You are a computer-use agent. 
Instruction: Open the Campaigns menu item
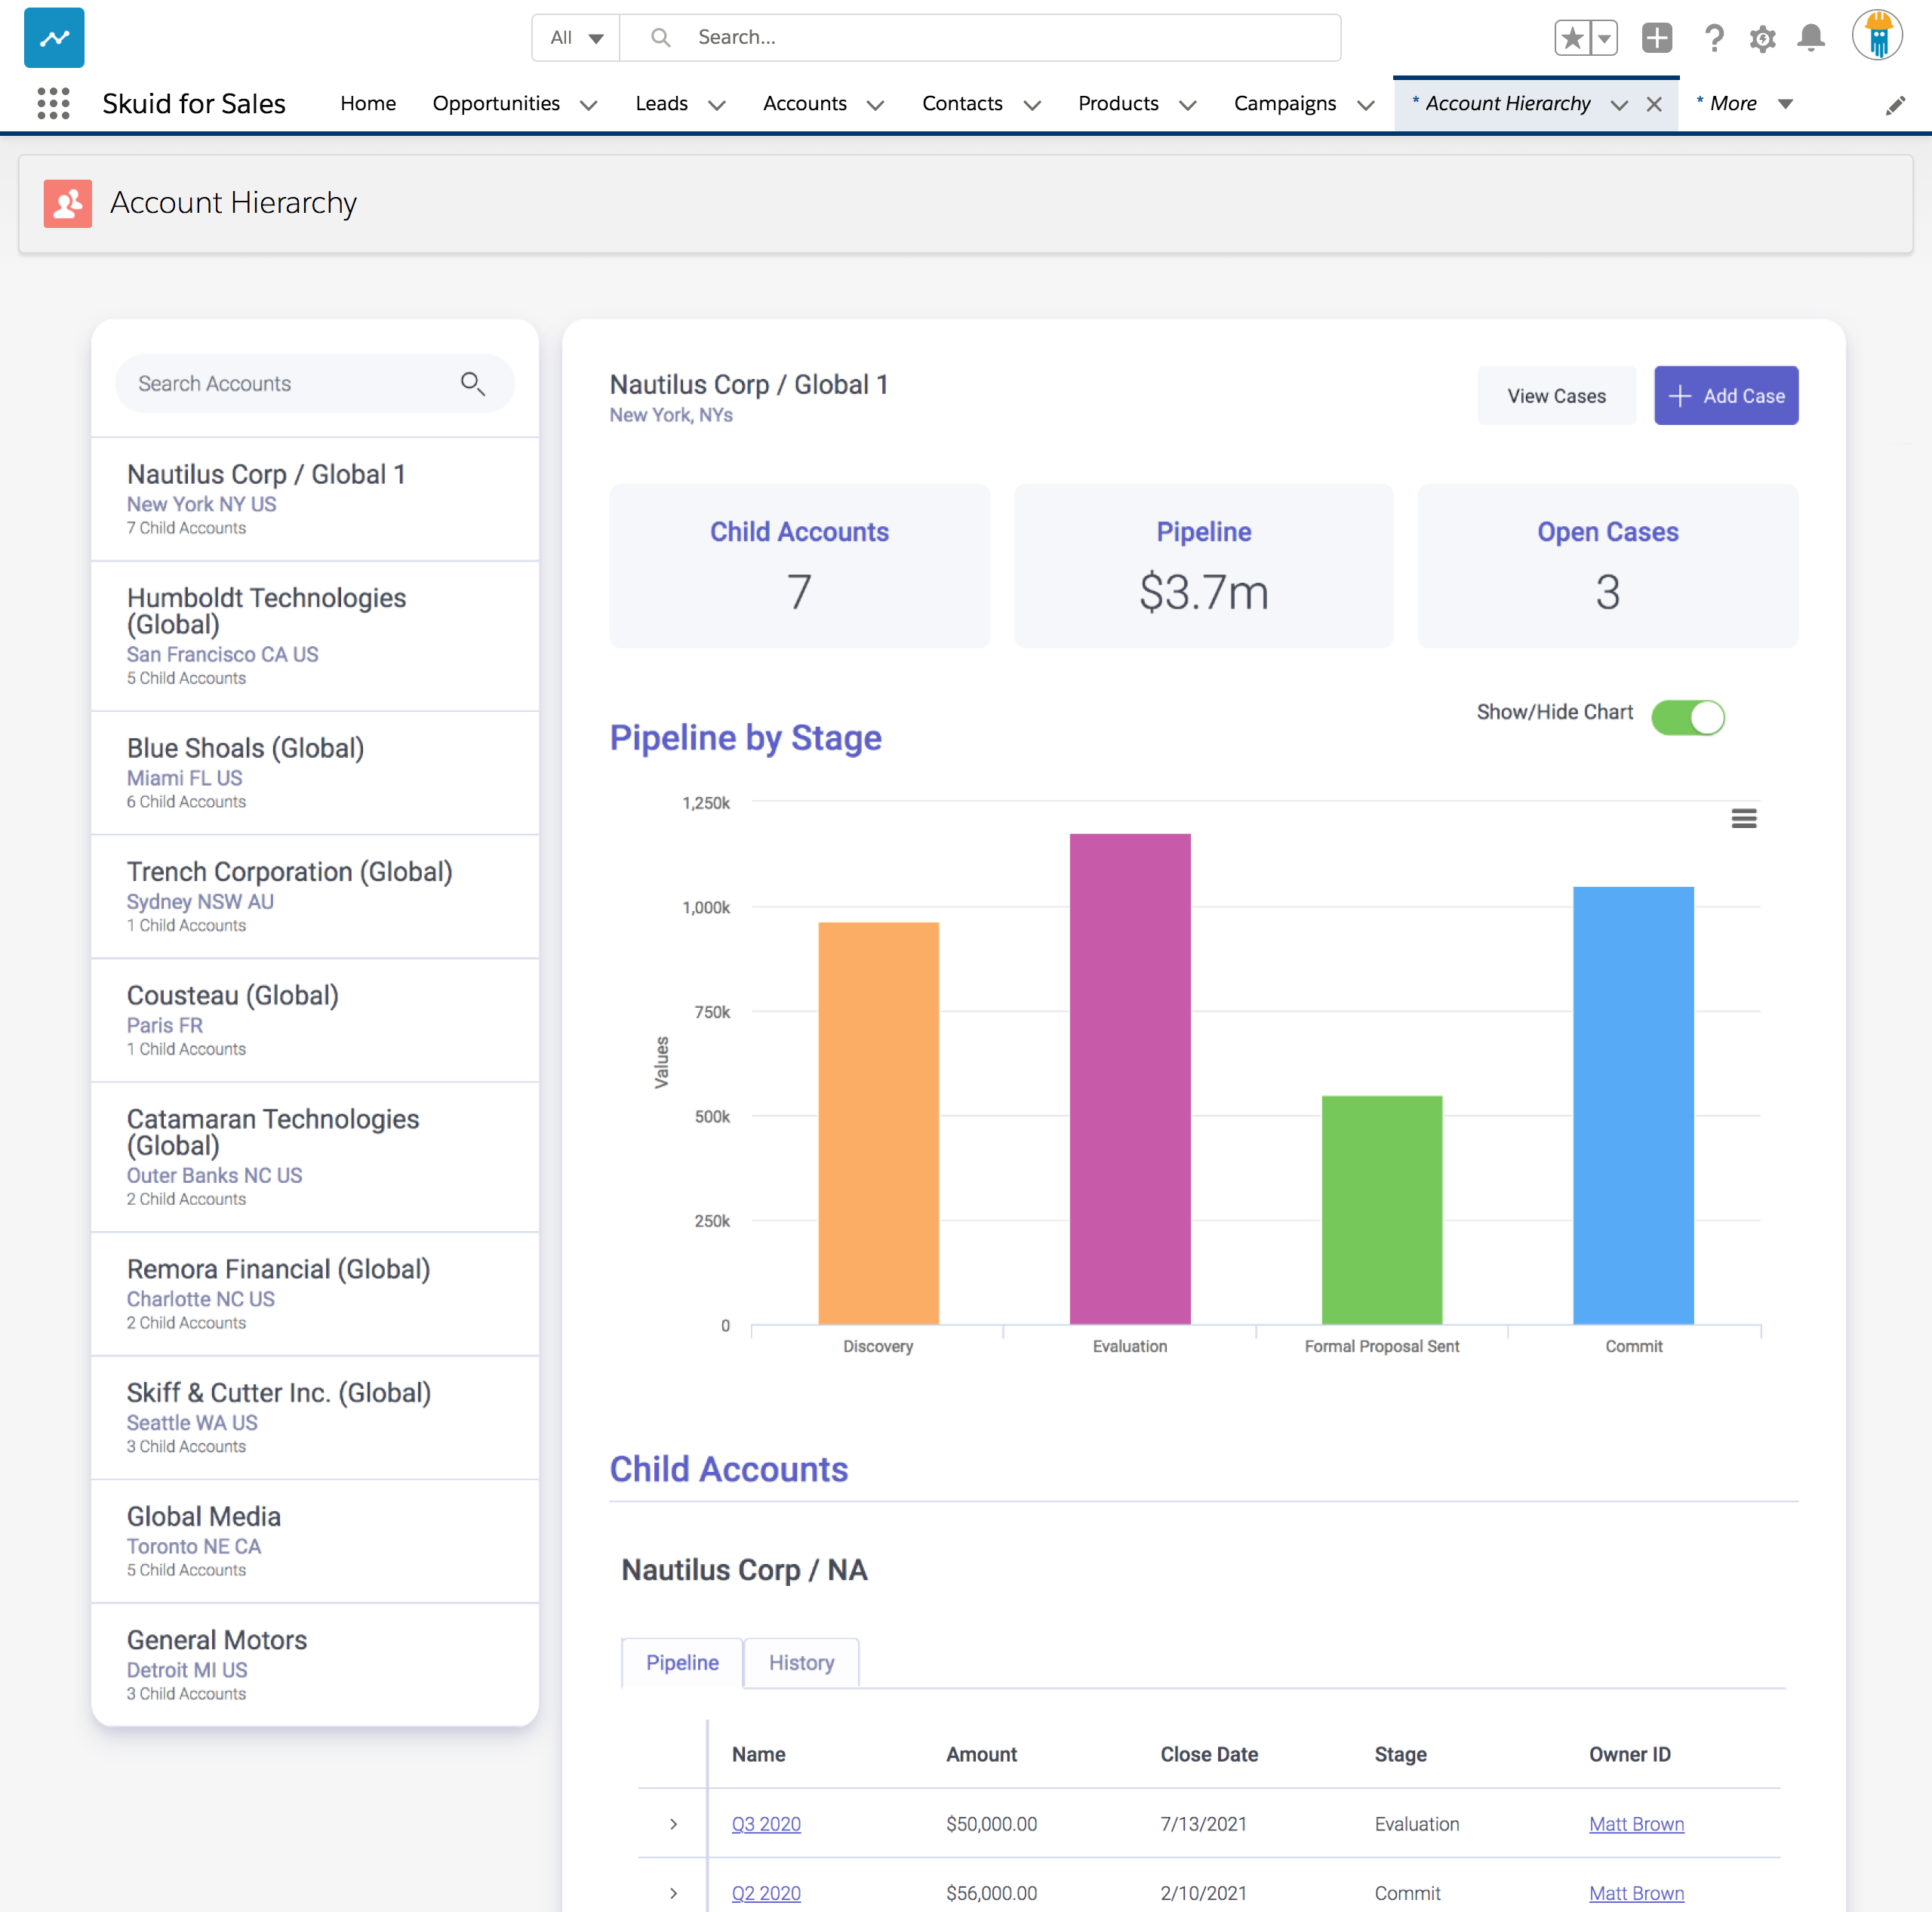[x=1285, y=104]
